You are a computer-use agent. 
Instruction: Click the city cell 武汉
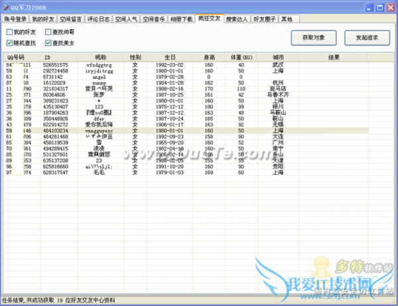[x=278, y=65]
